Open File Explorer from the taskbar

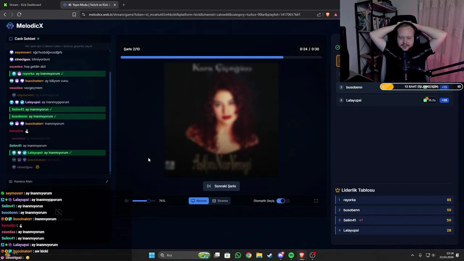[x=259, y=255]
